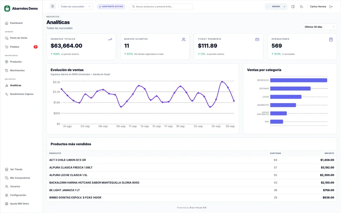Click the shopping bag icon on Operaciones card

point(331,39)
